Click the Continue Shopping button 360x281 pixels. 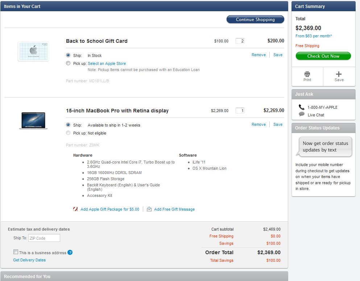click(255, 19)
